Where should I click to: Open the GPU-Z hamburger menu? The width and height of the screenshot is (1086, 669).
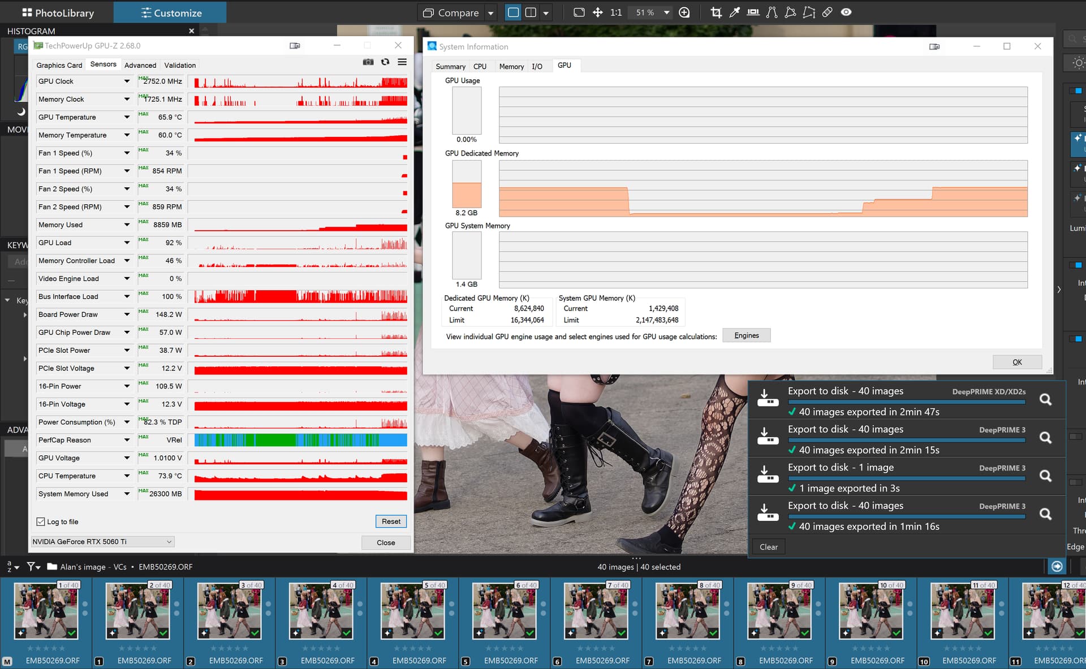402,62
